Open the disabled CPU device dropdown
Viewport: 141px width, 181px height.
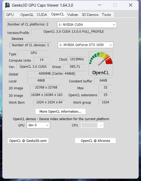92,125
